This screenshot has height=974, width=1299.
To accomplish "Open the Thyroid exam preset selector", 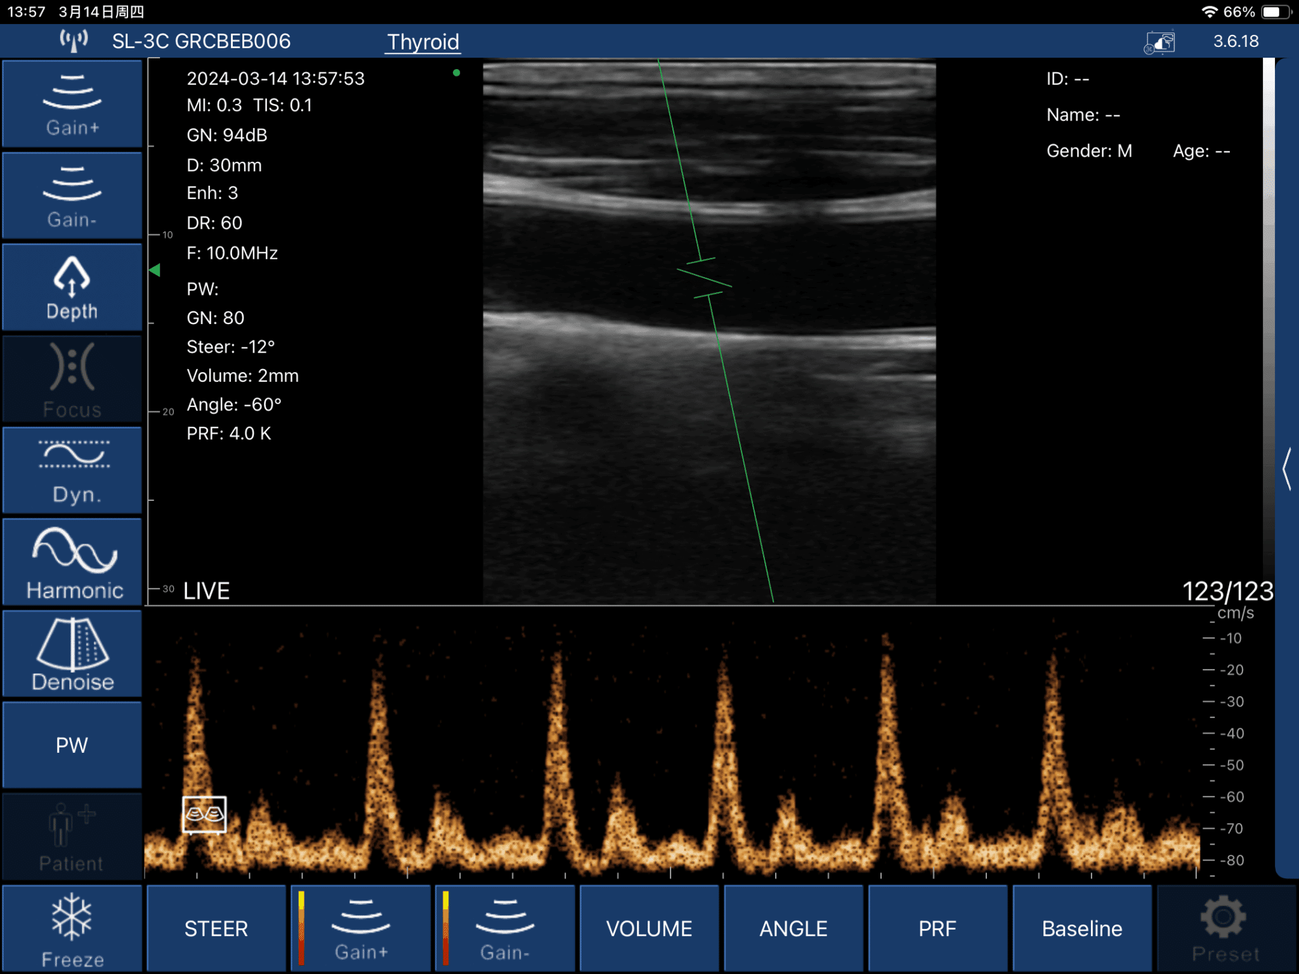I will [x=423, y=41].
